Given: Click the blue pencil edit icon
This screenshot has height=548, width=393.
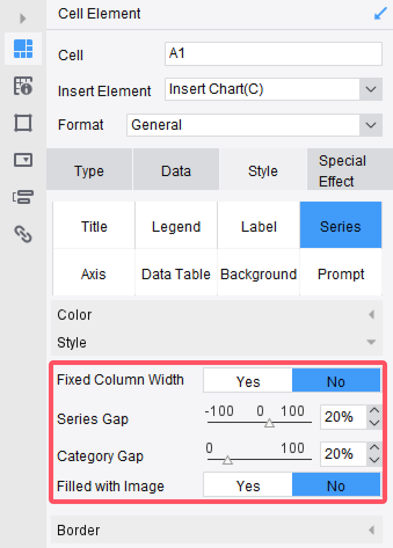Looking at the screenshot, I should click(x=380, y=13).
